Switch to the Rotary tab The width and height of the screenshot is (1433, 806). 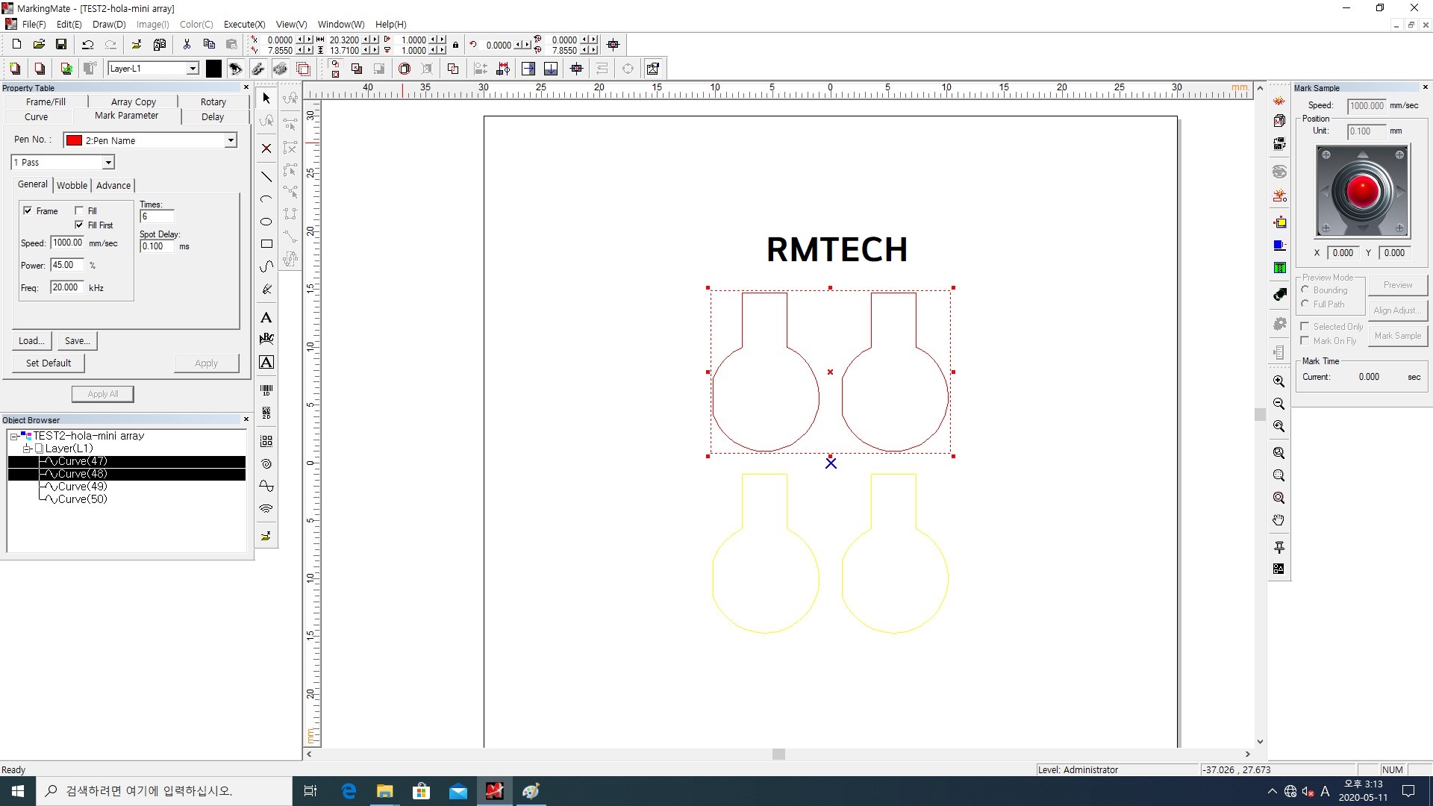point(213,101)
